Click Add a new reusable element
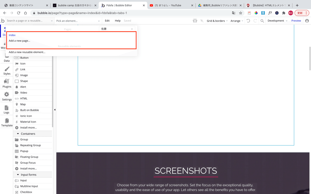 [x=27, y=52]
